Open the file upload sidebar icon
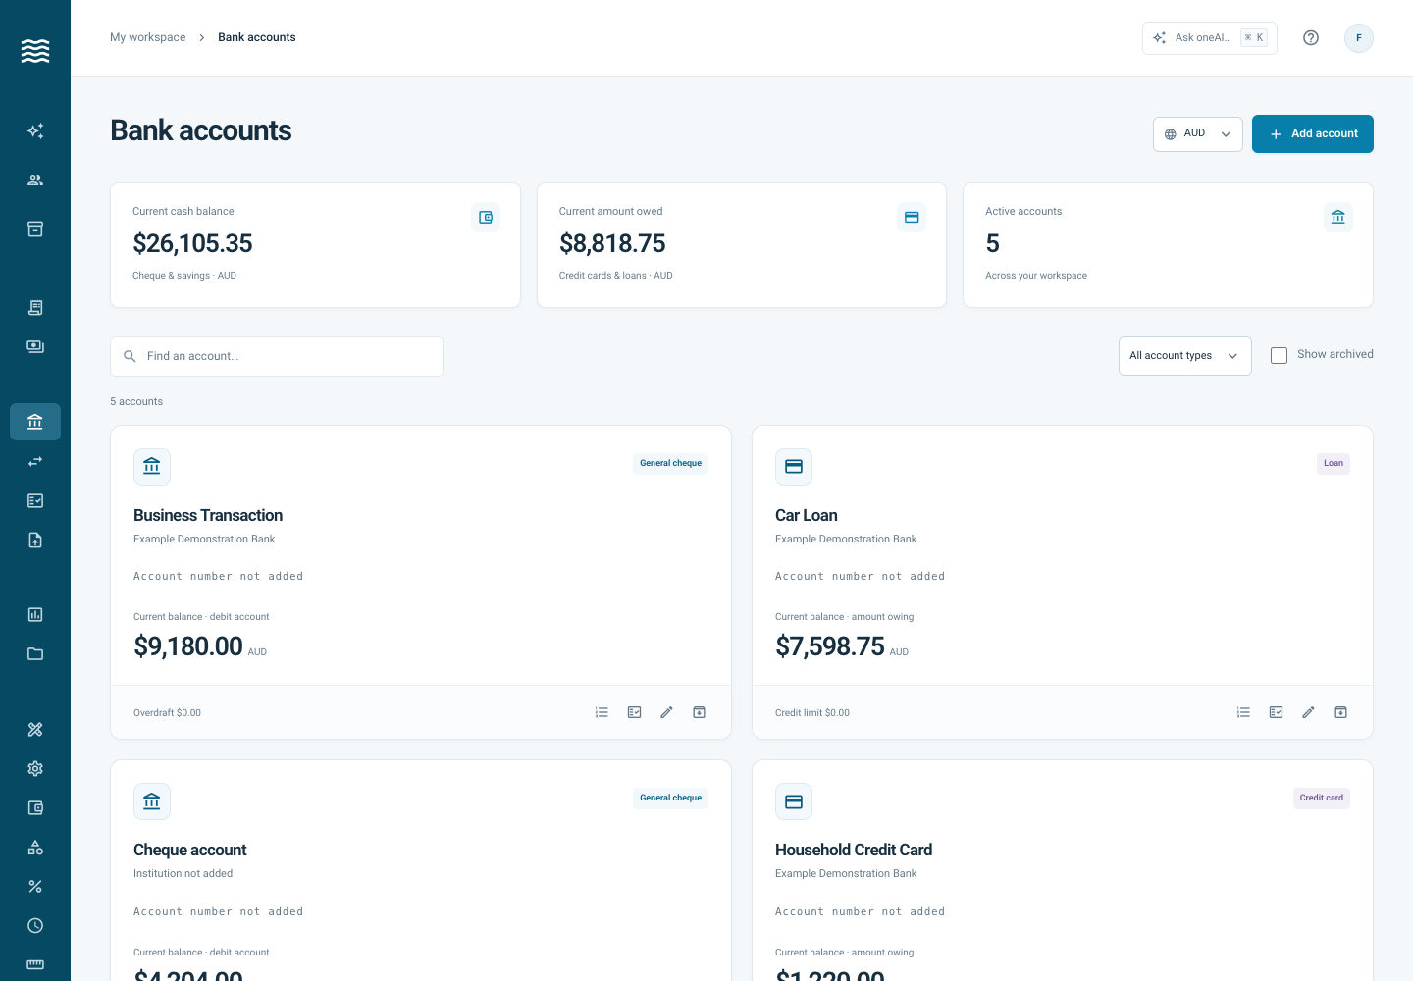The height and width of the screenshot is (981, 1413). pos(35,540)
